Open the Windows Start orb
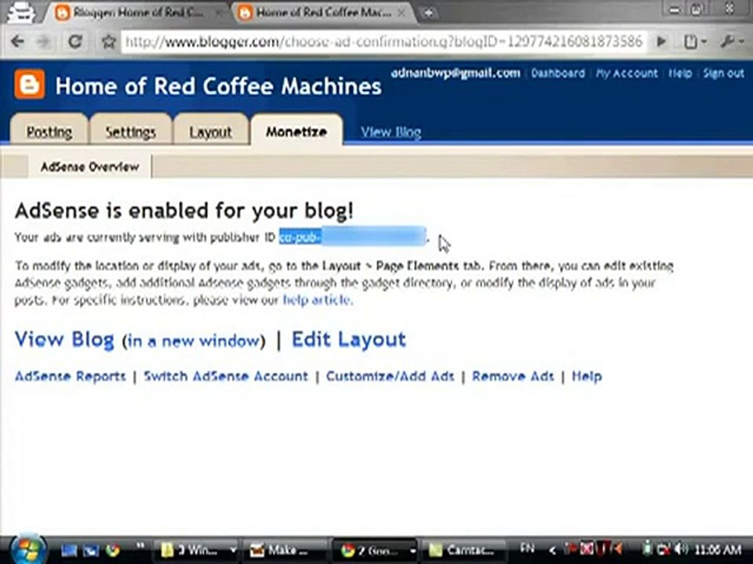 click(27, 548)
